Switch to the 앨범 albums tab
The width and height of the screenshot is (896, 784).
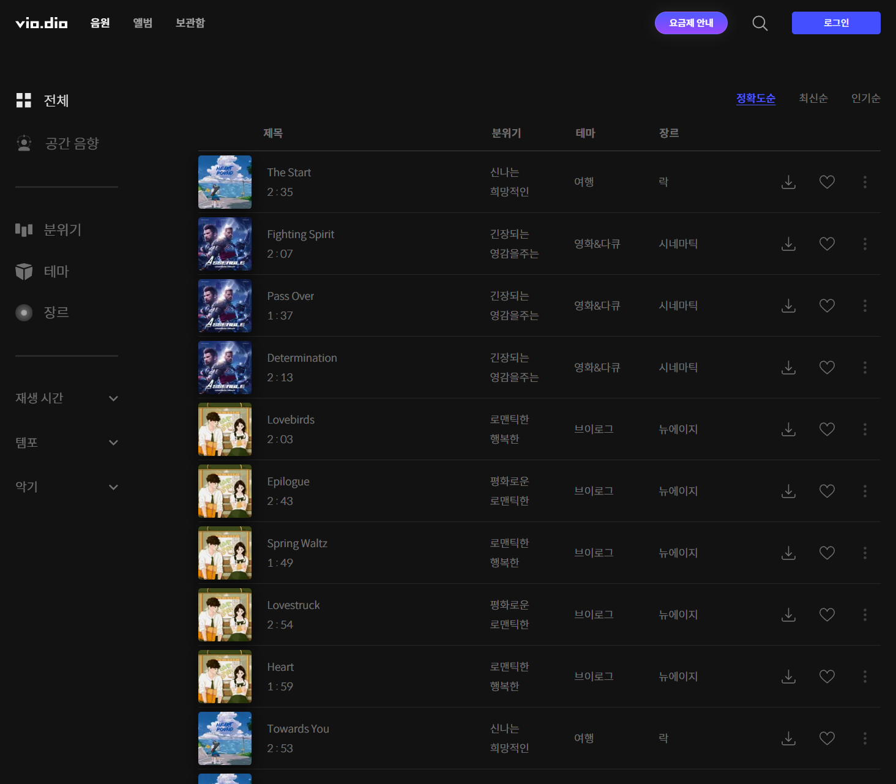pyautogui.click(x=143, y=23)
